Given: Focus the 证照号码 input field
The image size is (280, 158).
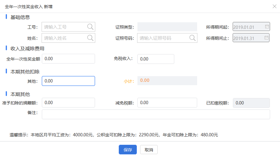Looking at the screenshot, I should click(x=167, y=38).
